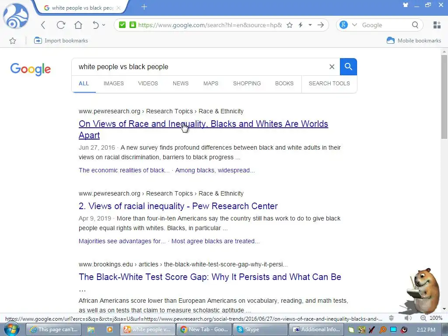The image size is (448, 336).
Task: Switch to 'Additional Info...' taskbar item
Action: click(316, 329)
